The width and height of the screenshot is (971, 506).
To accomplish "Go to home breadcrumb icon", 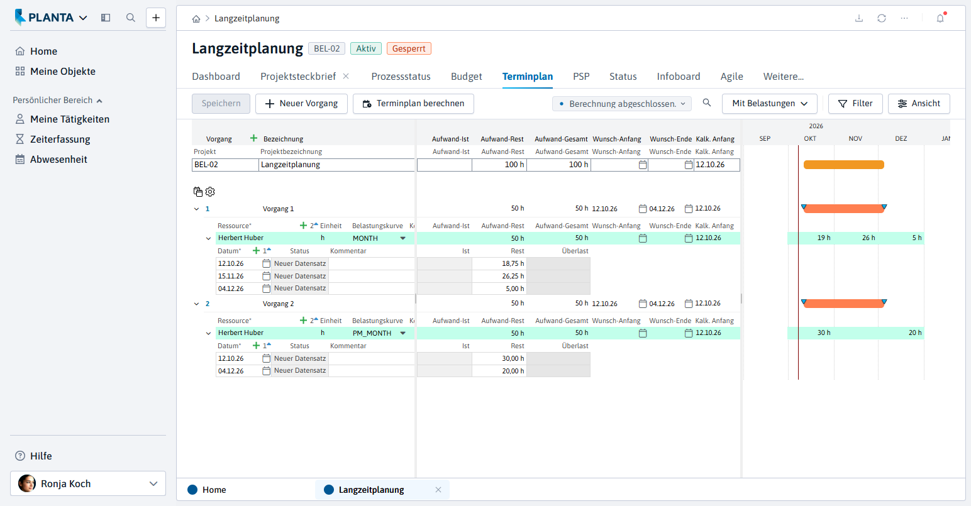I will (x=196, y=19).
